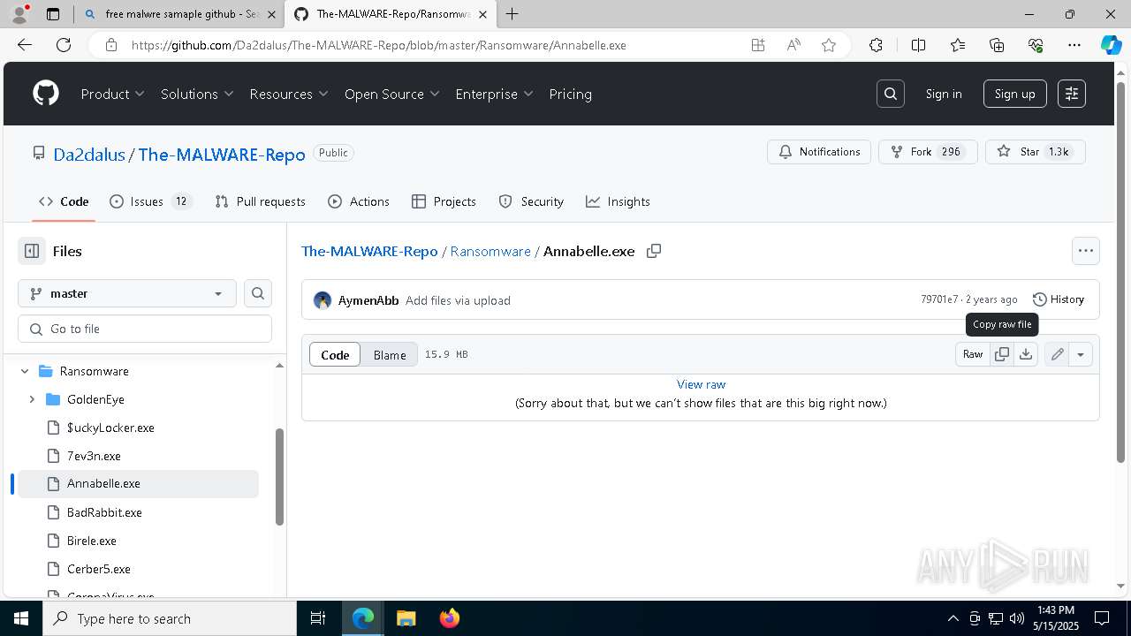Open the master branch dropdown
This screenshot has width=1131, height=636.
(127, 293)
